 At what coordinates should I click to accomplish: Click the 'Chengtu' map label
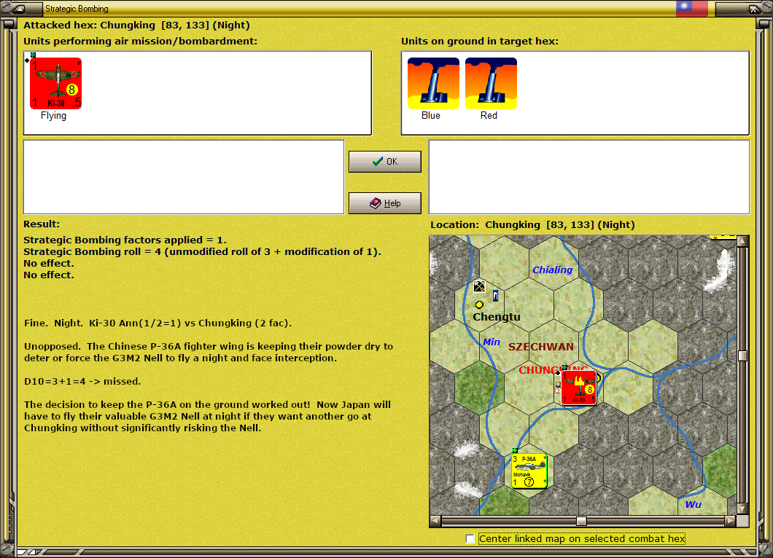[497, 317]
